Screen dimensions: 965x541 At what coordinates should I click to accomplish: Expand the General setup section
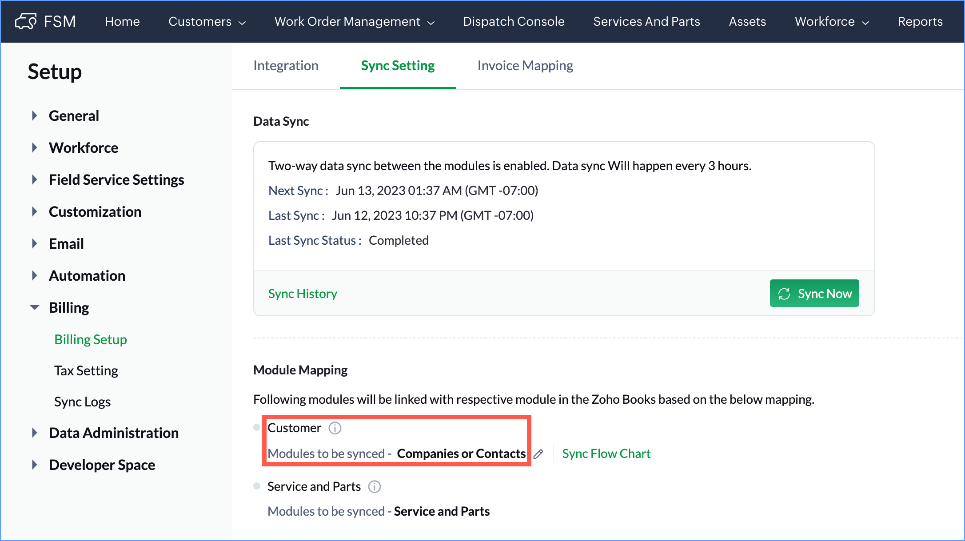[x=35, y=116]
